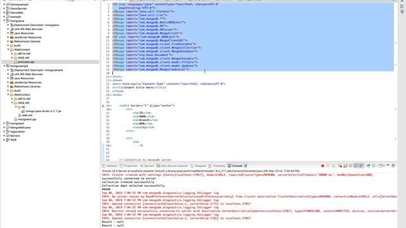Expand the example project
This screenshot has height=228, width=406.
point(4,17)
